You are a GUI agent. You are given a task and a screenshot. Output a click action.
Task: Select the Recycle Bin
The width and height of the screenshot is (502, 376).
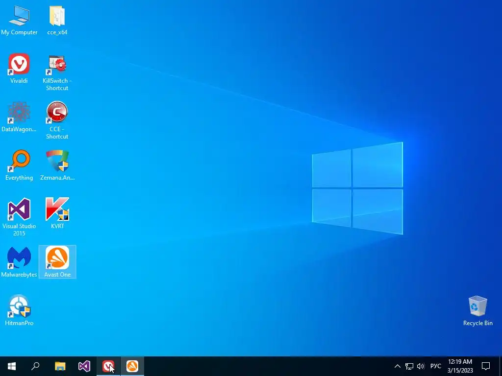(x=477, y=311)
